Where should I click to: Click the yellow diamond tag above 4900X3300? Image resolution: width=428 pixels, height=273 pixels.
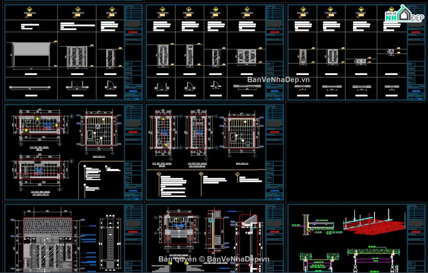(30, 9)
